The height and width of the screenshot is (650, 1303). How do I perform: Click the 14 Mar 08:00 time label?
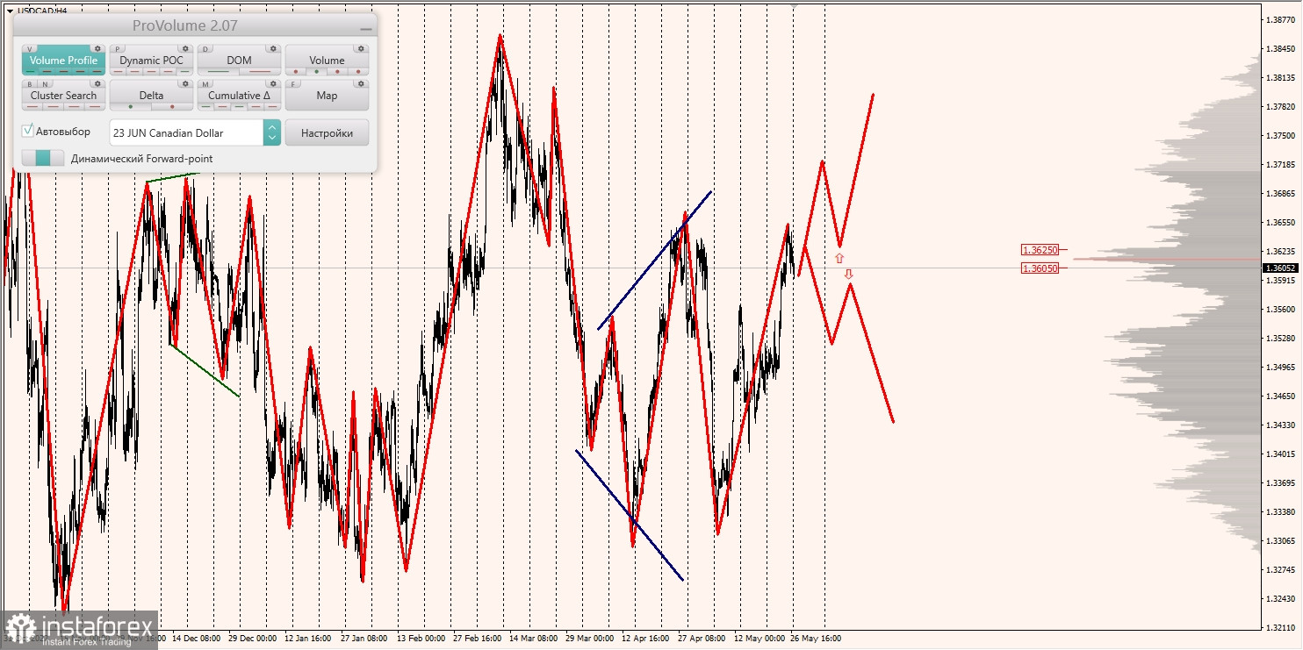coord(534,639)
